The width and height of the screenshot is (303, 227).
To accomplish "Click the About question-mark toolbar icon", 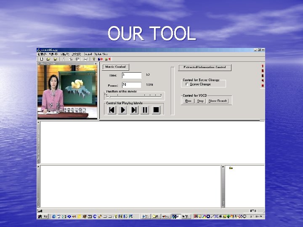I will 94,59.
